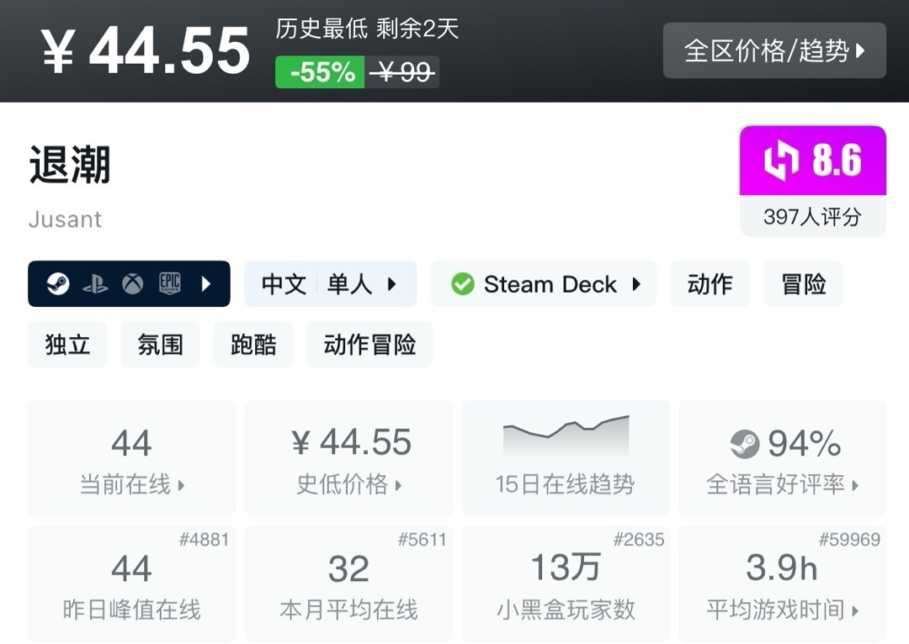909x644 pixels.
Task: Click the Steam icon beside 94% review rate
Action: 744,443
